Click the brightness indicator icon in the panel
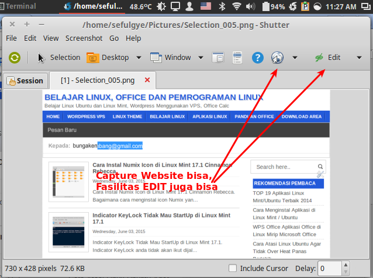373x278 pixels. point(161,6)
